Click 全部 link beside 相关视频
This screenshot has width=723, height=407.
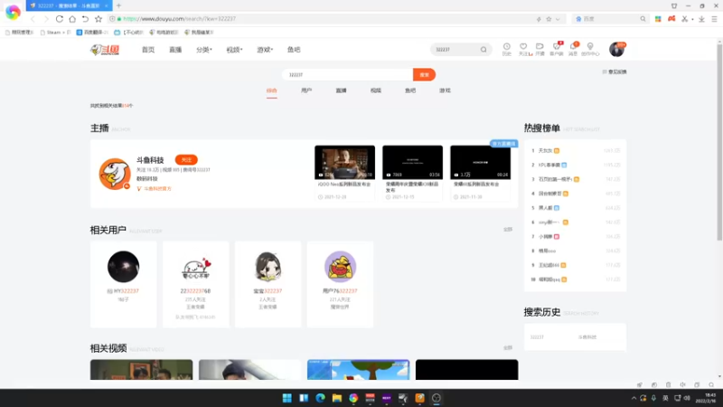(508, 347)
